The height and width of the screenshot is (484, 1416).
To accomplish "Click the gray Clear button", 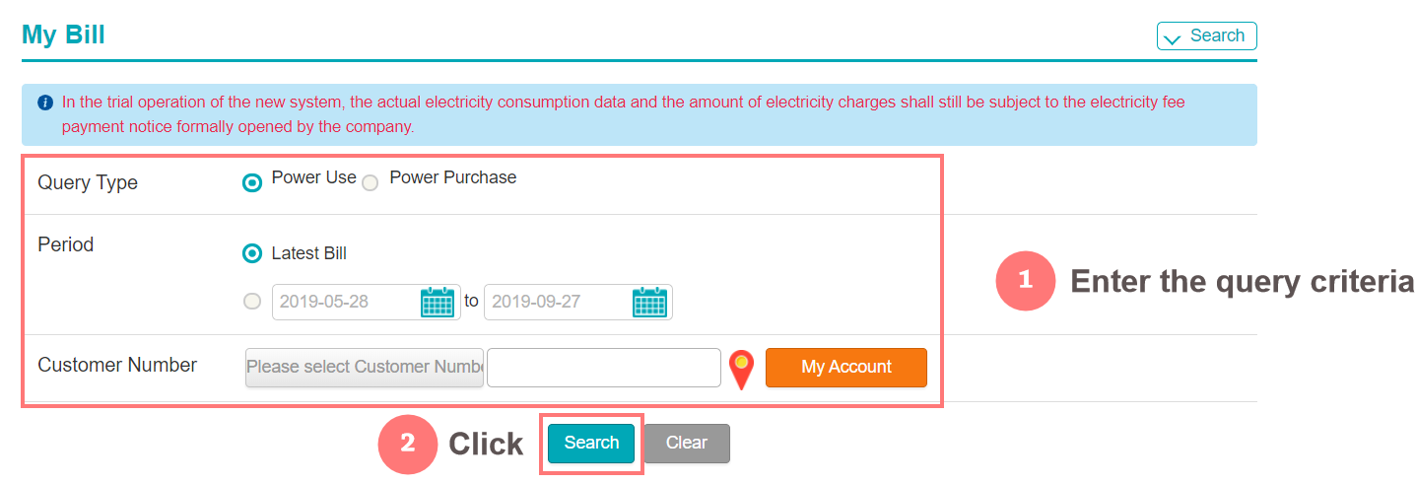I will (x=687, y=444).
